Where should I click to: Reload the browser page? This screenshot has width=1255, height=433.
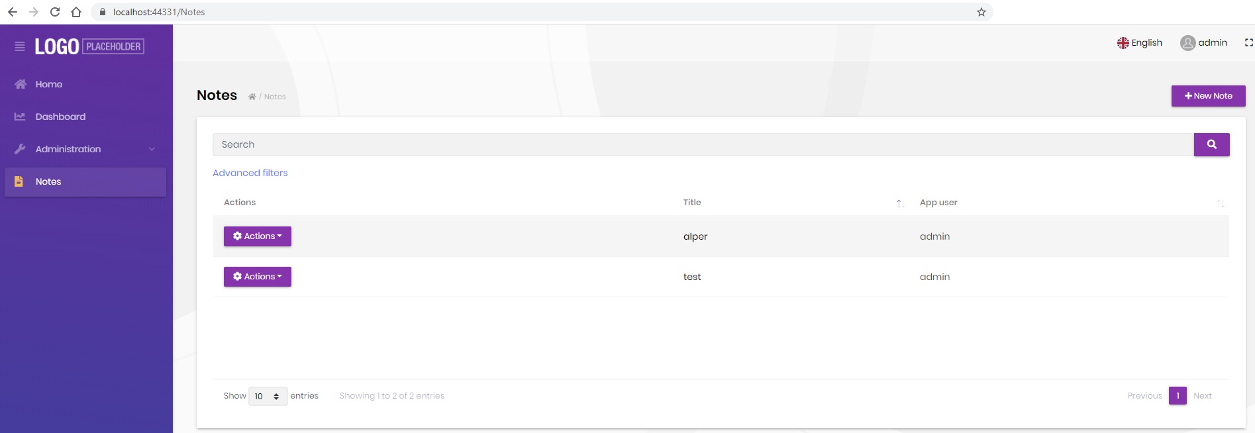point(55,12)
